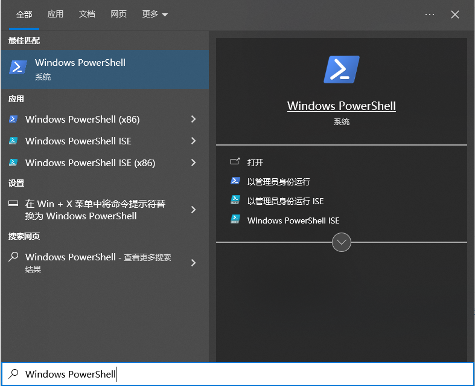Switch to the 应用 tab
The image size is (475, 386).
click(56, 14)
